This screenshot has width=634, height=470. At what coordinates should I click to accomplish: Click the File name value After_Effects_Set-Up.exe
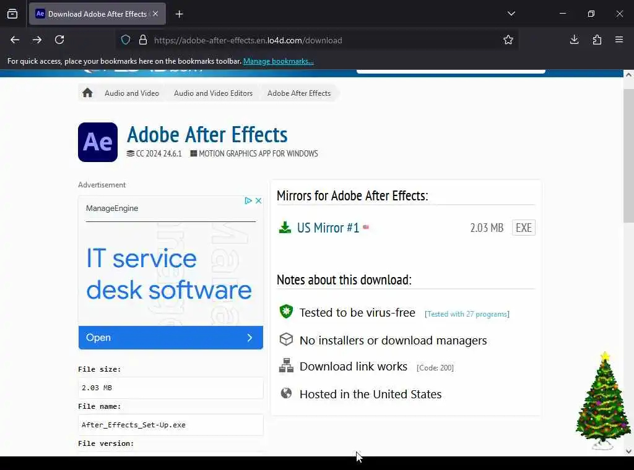click(171, 425)
